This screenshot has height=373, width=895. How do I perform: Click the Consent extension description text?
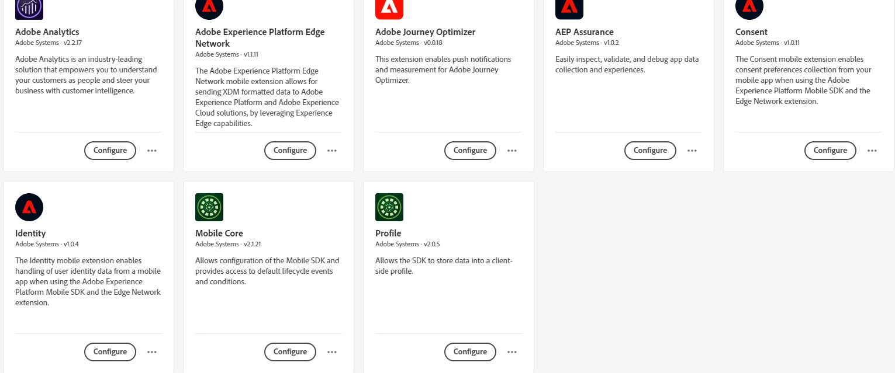[804, 81]
